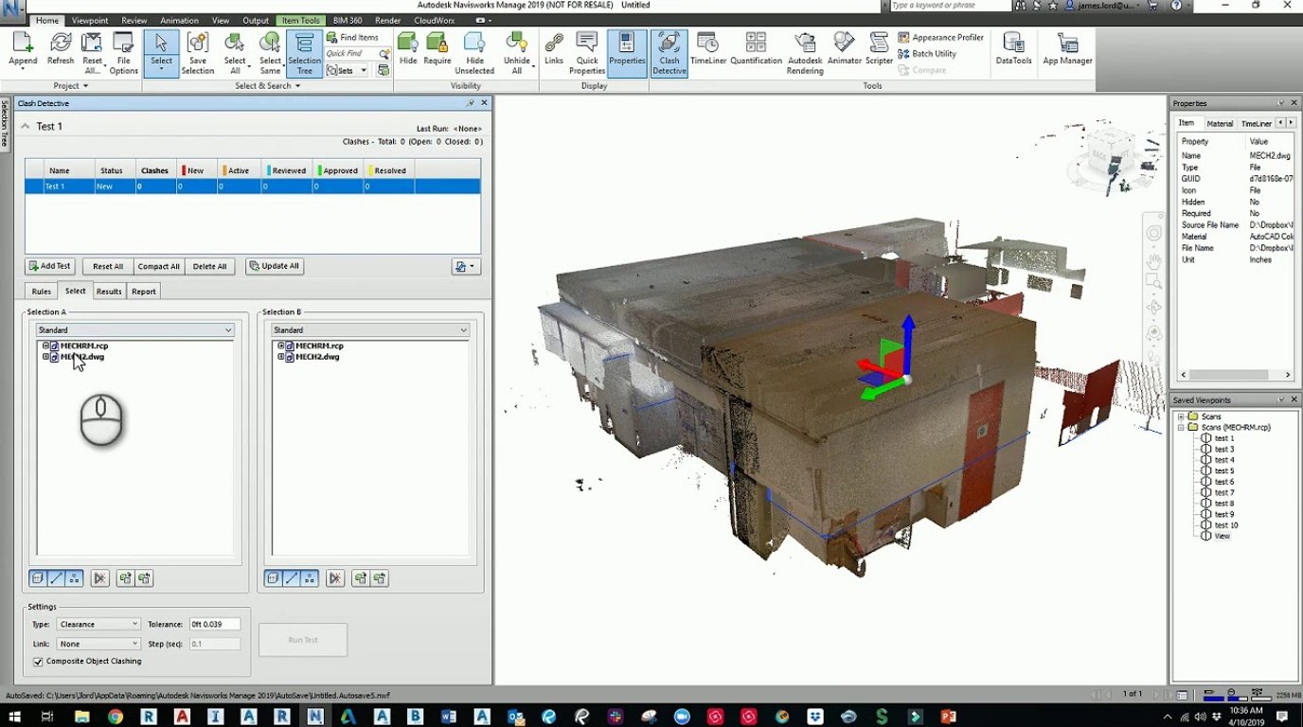Open the Animator tool
This screenshot has height=727, width=1303.
coord(845,49)
